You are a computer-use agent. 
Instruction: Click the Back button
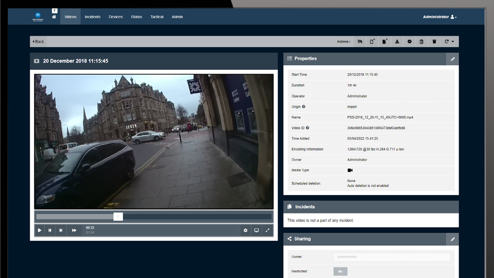[x=38, y=41]
